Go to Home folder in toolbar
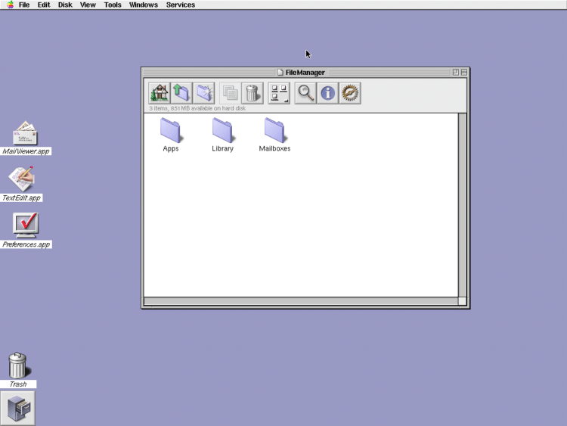567x426 pixels. pos(159,93)
